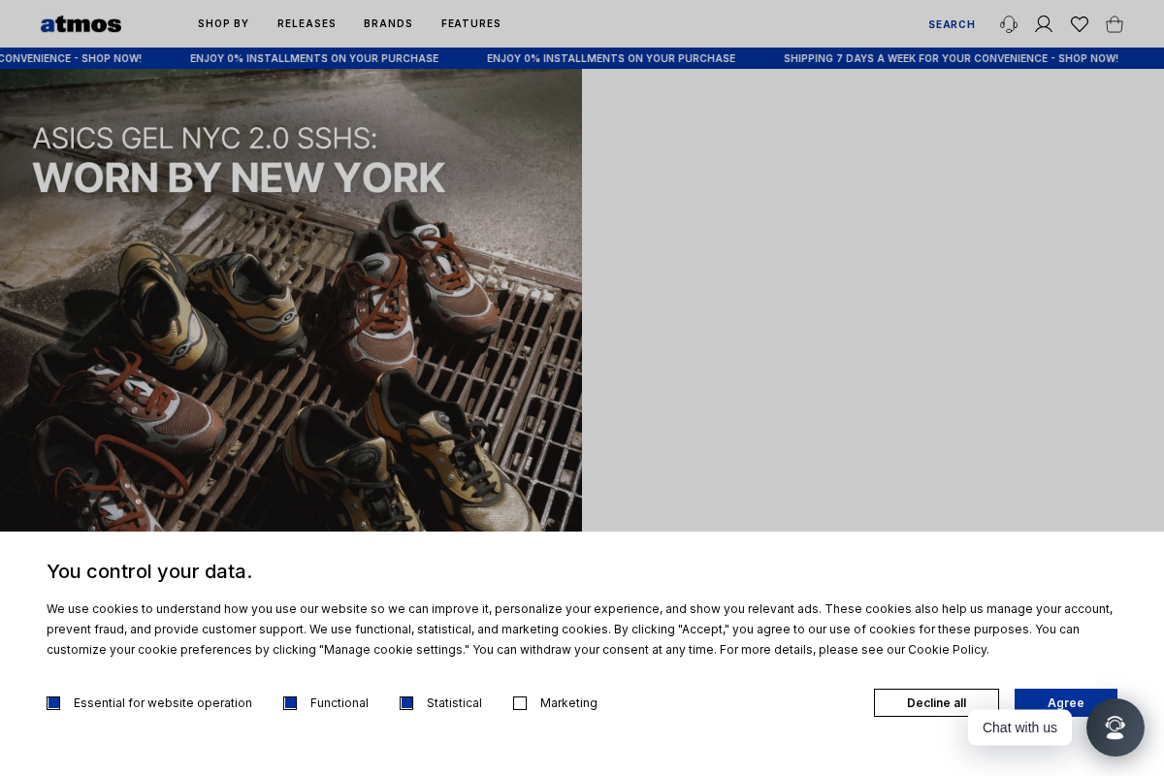Viewport: 1164px width, 776px height.
Task: Open the BRANDS dropdown menu
Action: point(388,23)
